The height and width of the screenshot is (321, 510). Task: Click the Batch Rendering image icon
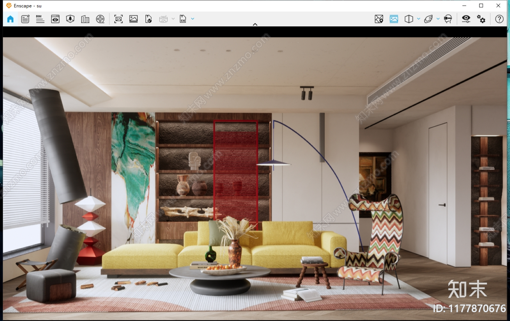tap(134, 19)
